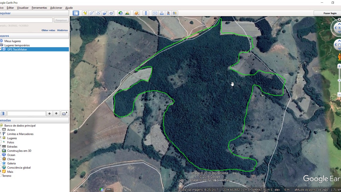Screen dimensions: 341x192
Task: Select the Limites e Marcadores label
Action: 20,134
